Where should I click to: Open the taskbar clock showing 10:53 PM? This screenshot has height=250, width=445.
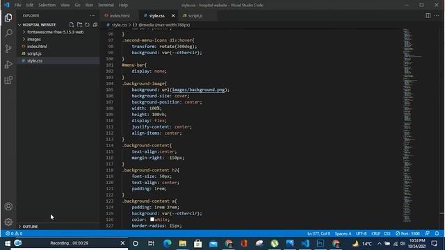(417, 244)
